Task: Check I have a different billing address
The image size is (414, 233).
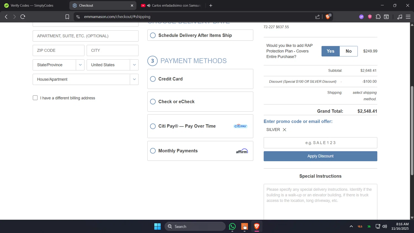Action: tap(35, 98)
